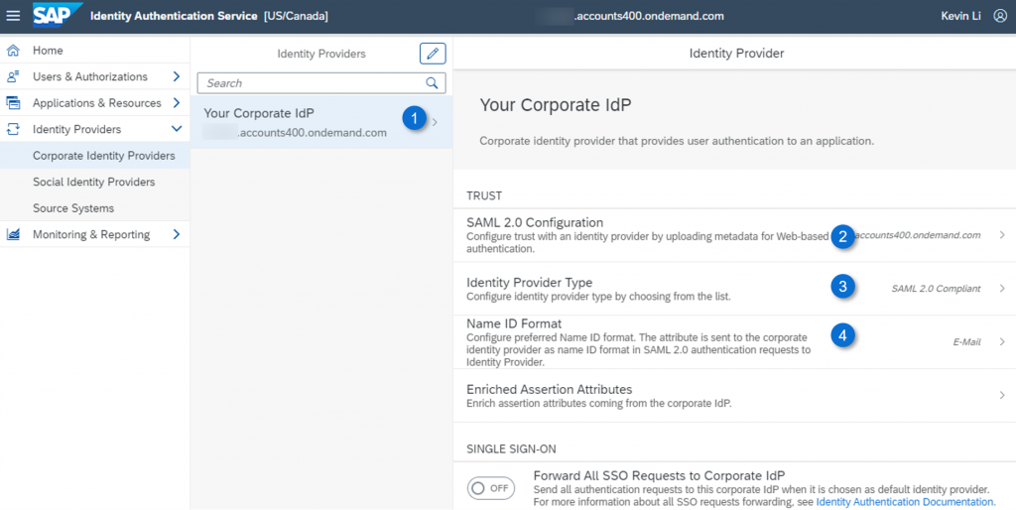1016x510 pixels.
Task: Open the user profile icon
Action: pyautogui.click(x=1000, y=16)
